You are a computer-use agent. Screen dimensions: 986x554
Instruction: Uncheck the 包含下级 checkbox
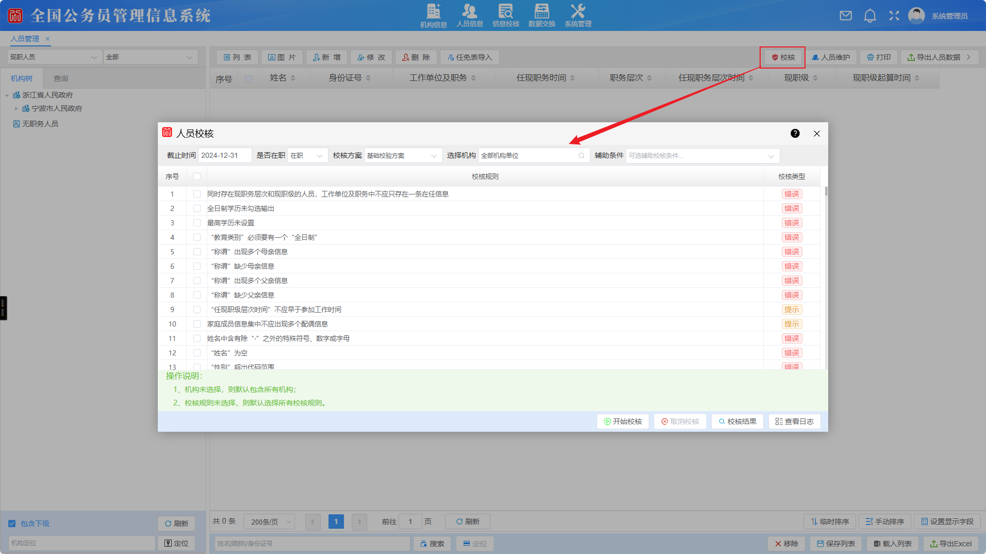coord(12,524)
